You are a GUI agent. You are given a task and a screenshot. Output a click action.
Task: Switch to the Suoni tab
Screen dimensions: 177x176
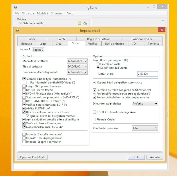(32, 39)
